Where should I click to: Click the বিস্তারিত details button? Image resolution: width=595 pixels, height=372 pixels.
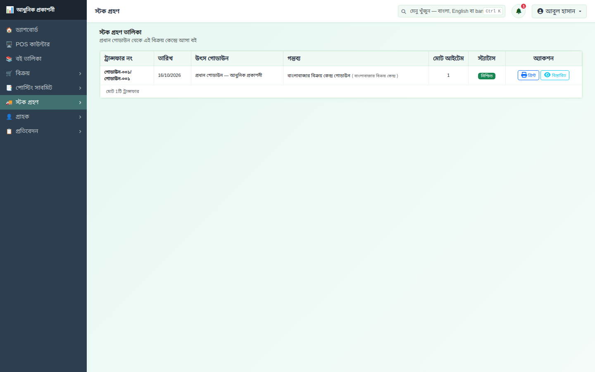555,75
